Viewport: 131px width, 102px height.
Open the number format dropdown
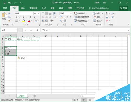pos(71,13)
